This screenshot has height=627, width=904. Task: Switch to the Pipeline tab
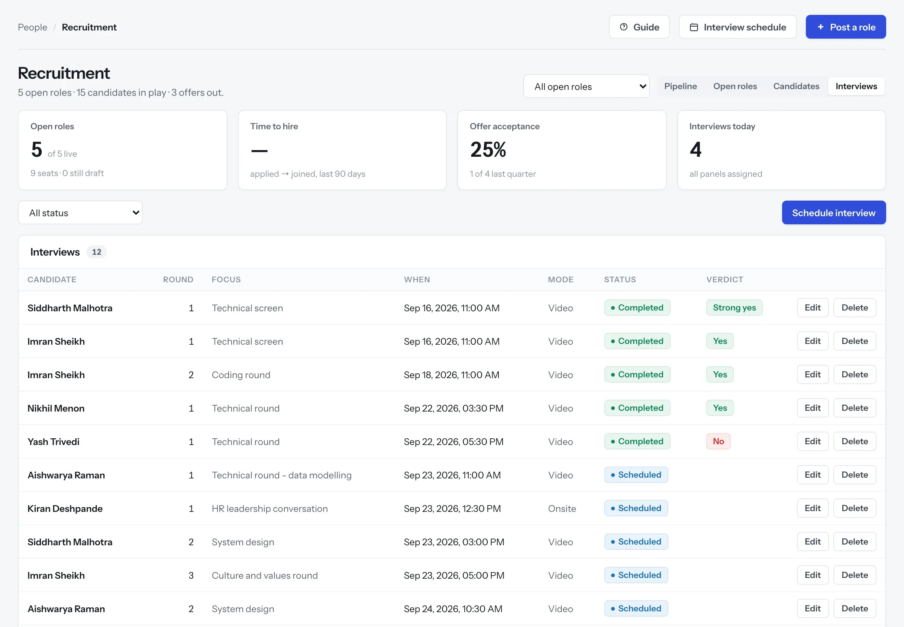click(x=680, y=86)
